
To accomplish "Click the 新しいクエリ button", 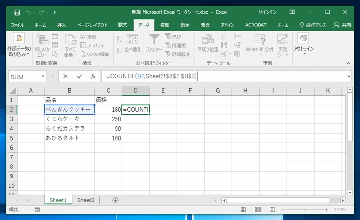I will pos(42,45).
